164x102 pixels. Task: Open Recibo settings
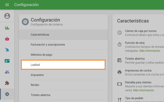(35, 85)
